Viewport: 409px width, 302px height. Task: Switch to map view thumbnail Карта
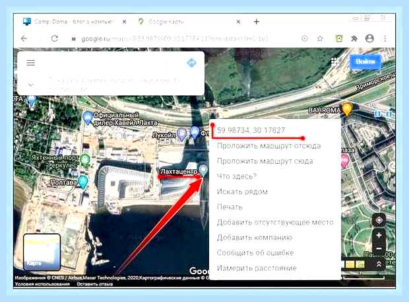pyautogui.click(x=42, y=252)
